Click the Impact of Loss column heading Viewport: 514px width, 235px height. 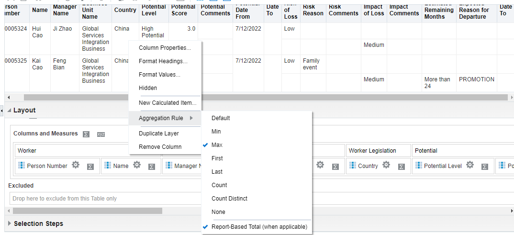point(374,10)
